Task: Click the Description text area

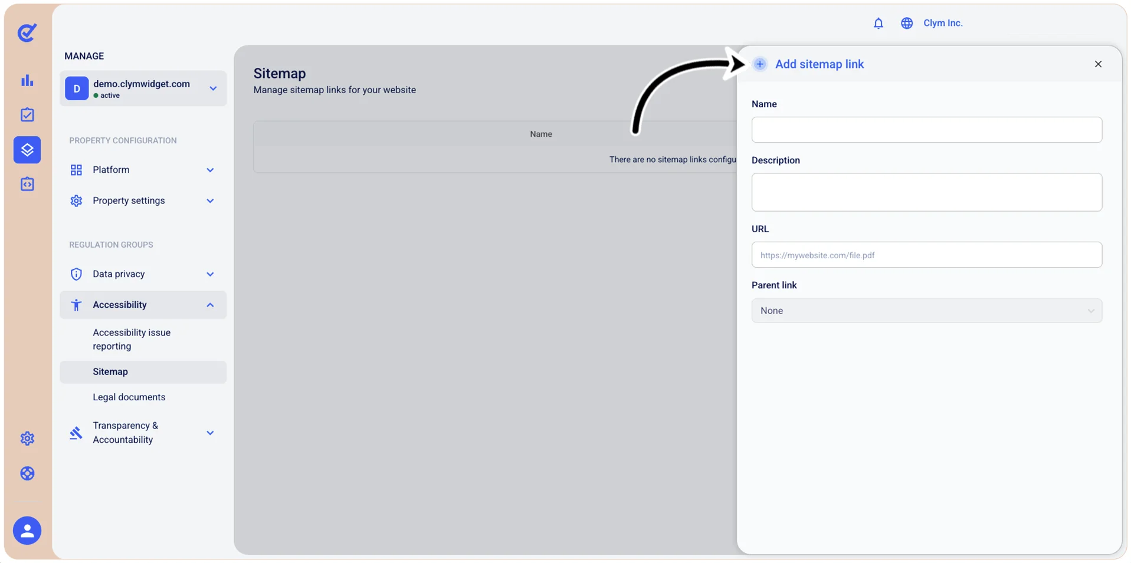Action: click(x=926, y=192)
